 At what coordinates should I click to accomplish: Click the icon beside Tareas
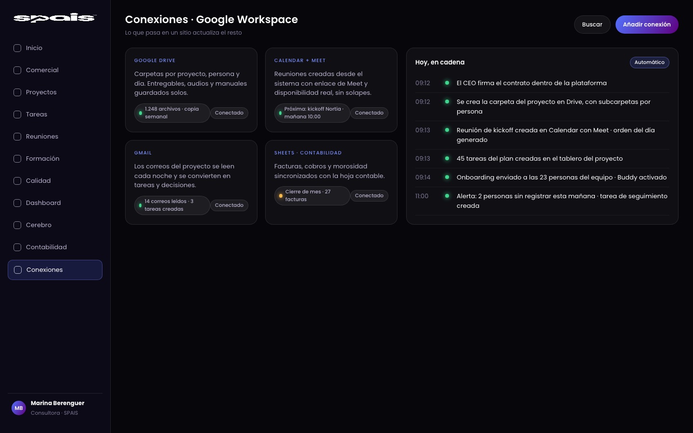tap(17, 115)
